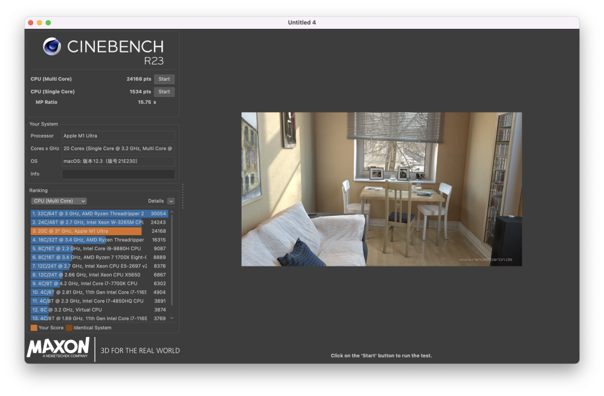Click the single core score 1534 pts

(140, 92)
